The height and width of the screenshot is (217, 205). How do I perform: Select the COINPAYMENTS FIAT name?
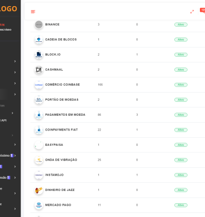(x=61, y=129)
